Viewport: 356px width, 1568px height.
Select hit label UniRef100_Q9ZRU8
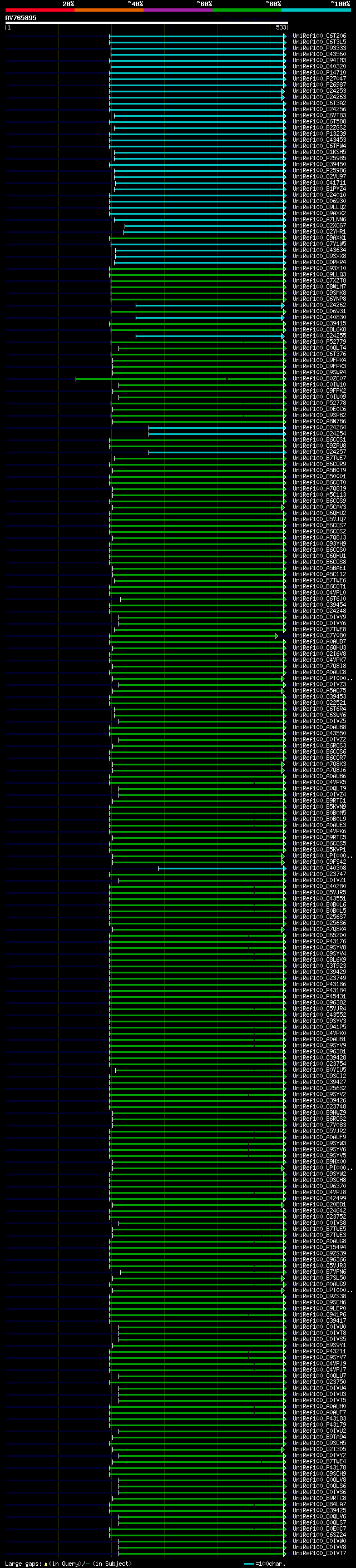click(319, 446)
